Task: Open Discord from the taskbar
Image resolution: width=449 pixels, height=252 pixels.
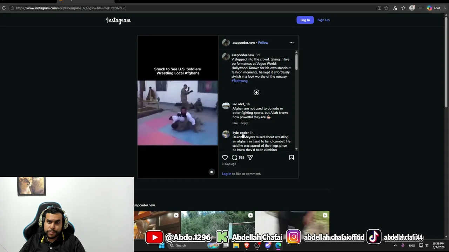Action: click(x=268, y=245)
